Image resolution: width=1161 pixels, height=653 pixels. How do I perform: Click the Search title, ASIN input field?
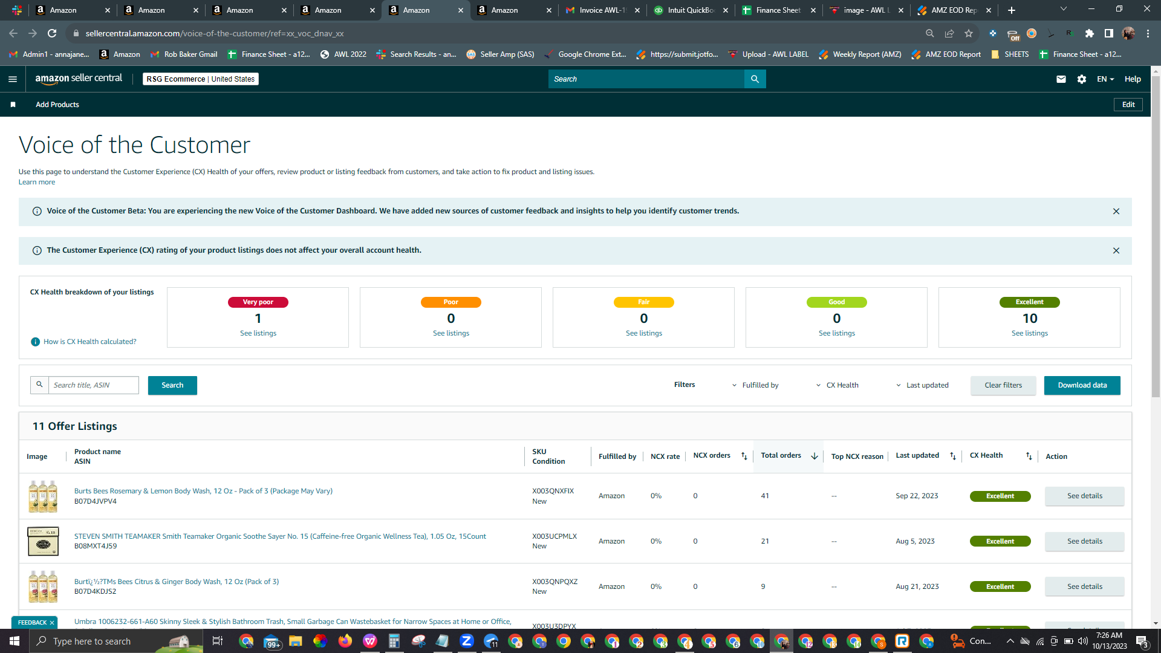click(93, 386)
